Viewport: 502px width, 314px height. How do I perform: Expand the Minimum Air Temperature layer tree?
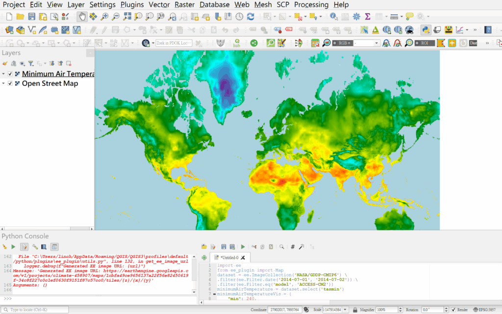pos(4,74)
